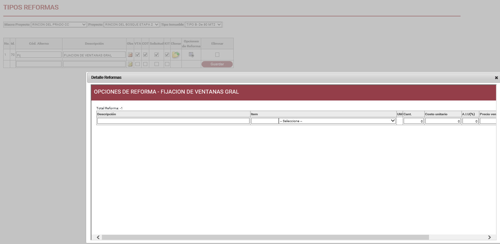Check KIT box in the empty row
This screenshot has width=500, height=244.
pyautogui.click(x=167, y=64)
